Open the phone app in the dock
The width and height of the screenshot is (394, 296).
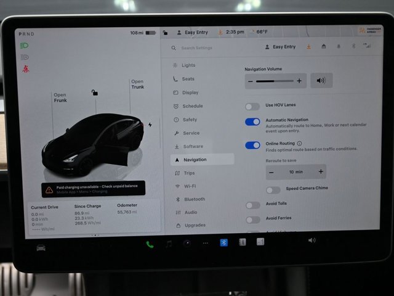click(x=150, y=244)
